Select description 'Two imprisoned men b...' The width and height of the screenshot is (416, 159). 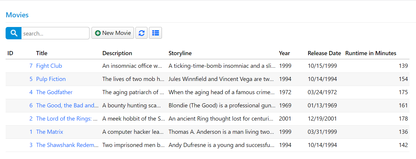tap(133, 145)
